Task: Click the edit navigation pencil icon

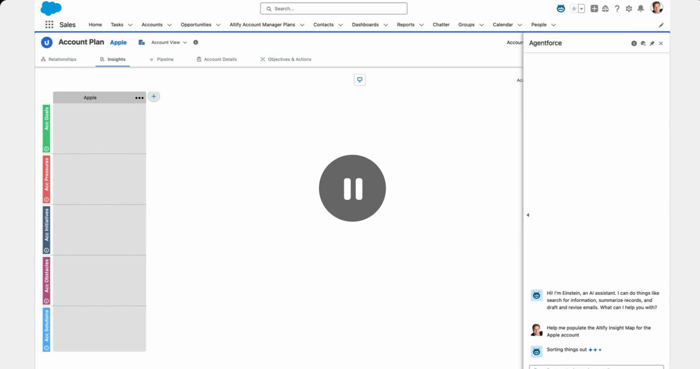Action: pos(661,25)
